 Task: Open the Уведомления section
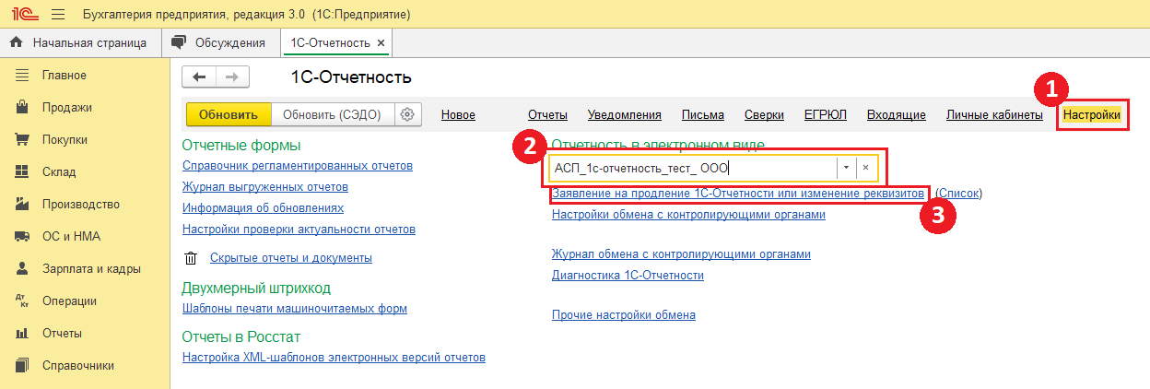point(625,114)
